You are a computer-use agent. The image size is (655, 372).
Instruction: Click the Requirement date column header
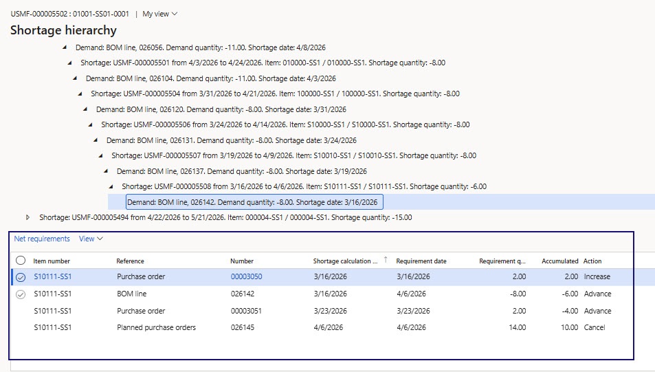tap(421, 261)
